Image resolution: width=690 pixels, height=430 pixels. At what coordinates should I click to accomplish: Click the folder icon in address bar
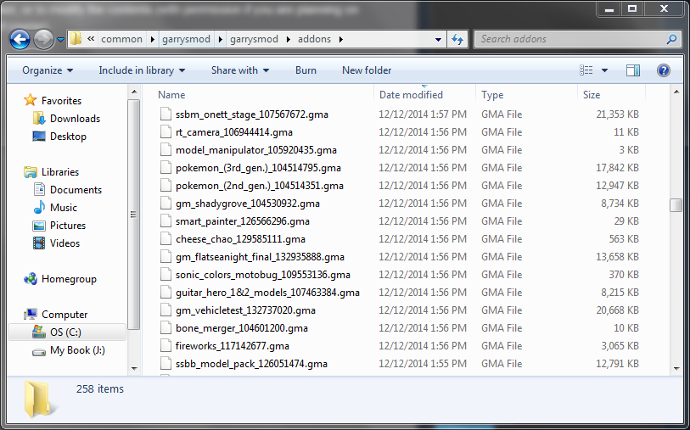tap(76, 39)
